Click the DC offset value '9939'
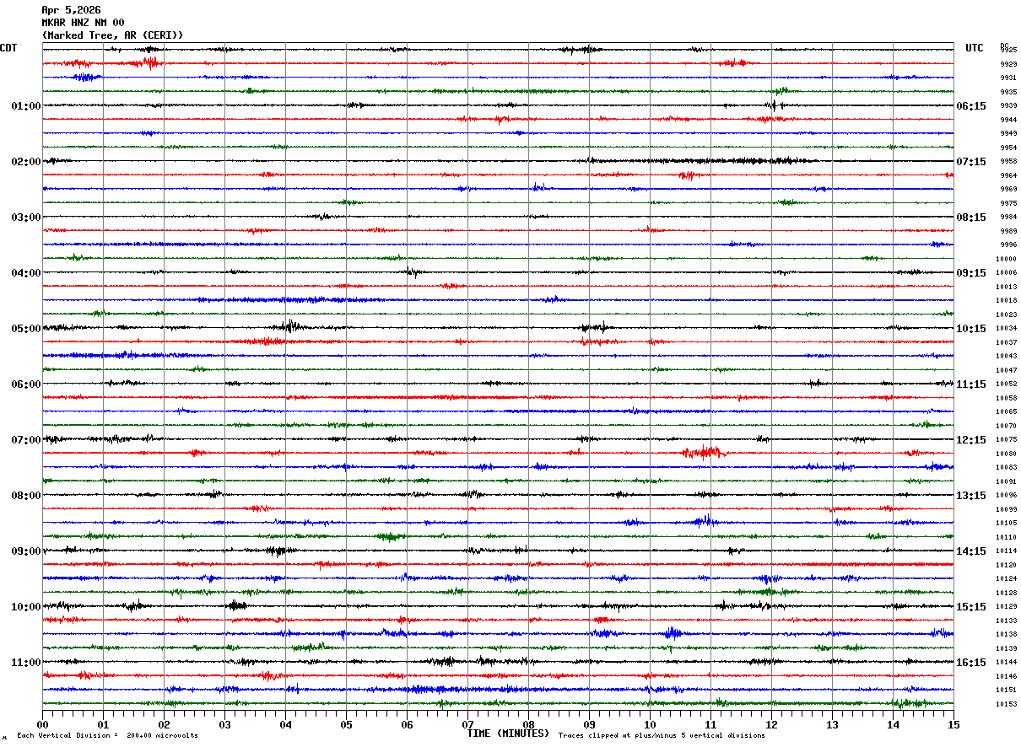 [1008, 106]
